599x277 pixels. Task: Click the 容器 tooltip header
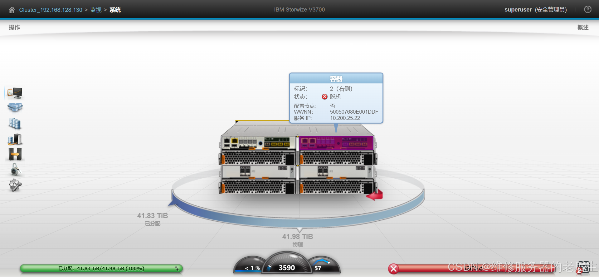coord(336,79)
